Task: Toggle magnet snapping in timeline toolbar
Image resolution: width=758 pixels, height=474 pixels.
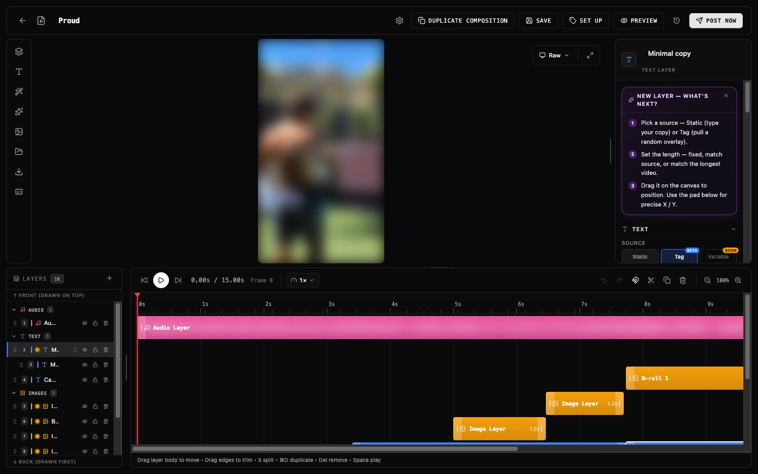Action: pos(635,280)
